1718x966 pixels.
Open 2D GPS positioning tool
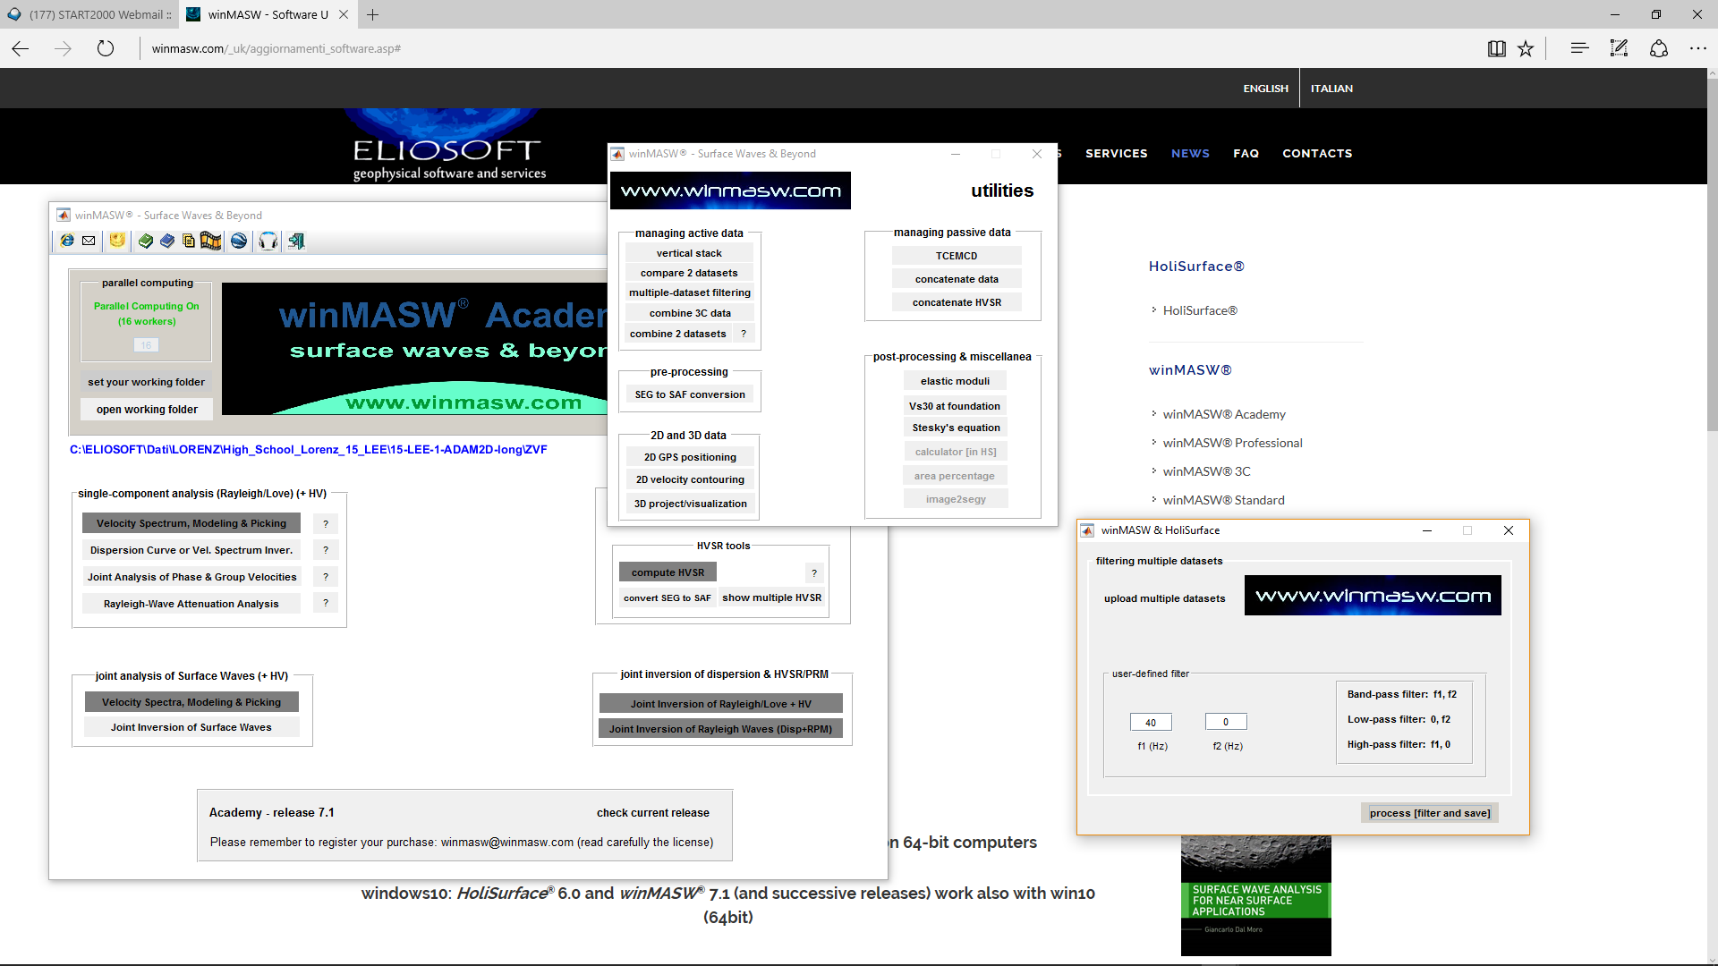pos(690,457)
